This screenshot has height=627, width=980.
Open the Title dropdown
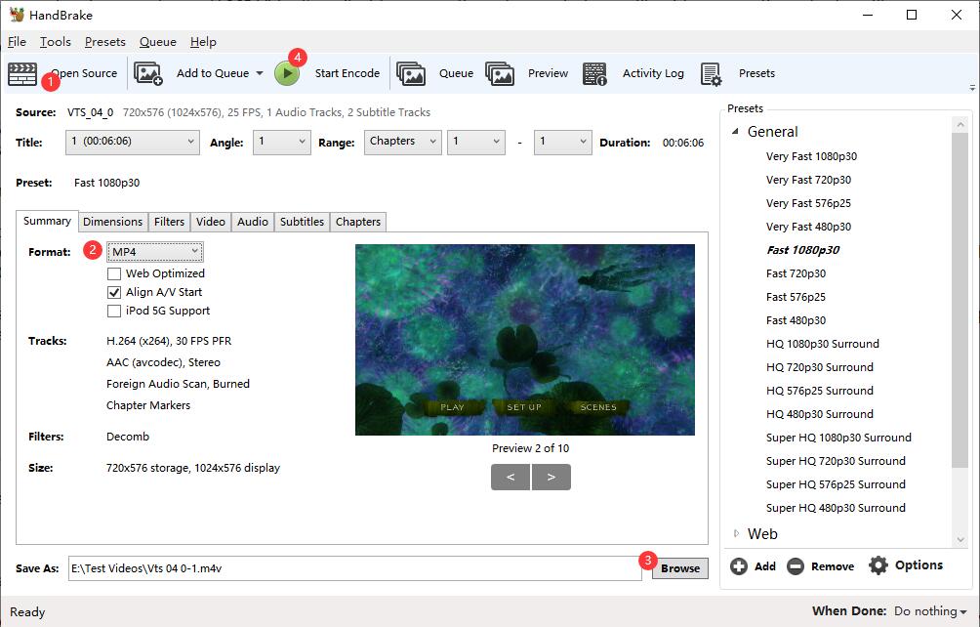click(133, 143)
